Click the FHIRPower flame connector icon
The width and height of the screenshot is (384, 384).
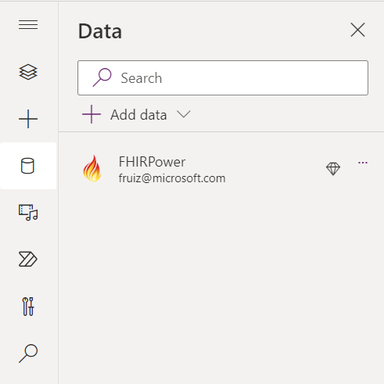point(92,169)
